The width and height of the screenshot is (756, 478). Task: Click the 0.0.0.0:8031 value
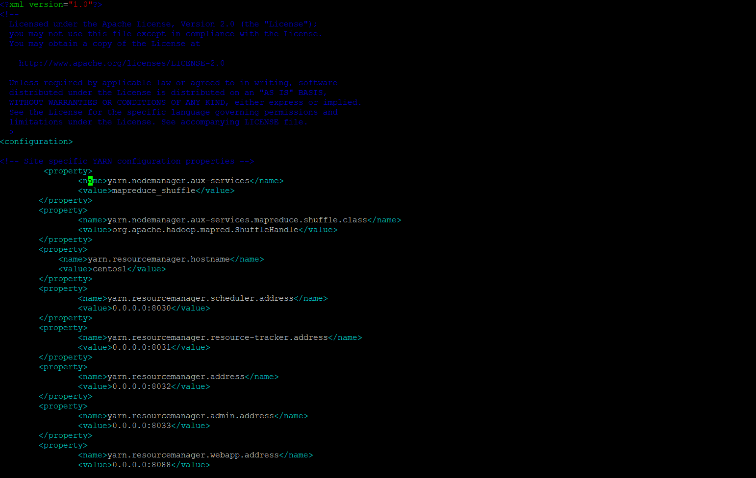[142, 347]
